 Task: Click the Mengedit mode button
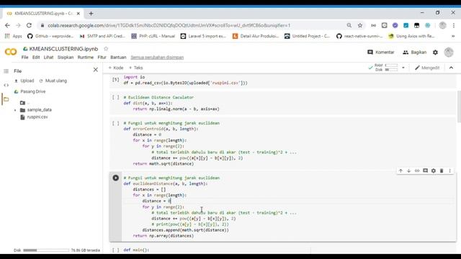[x=427, y=68]
